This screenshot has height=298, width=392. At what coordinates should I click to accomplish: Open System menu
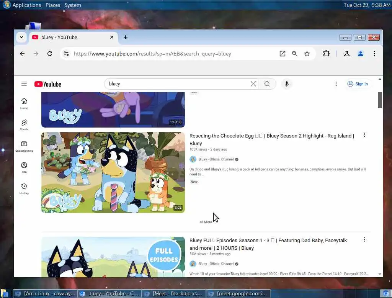point(73,5)
